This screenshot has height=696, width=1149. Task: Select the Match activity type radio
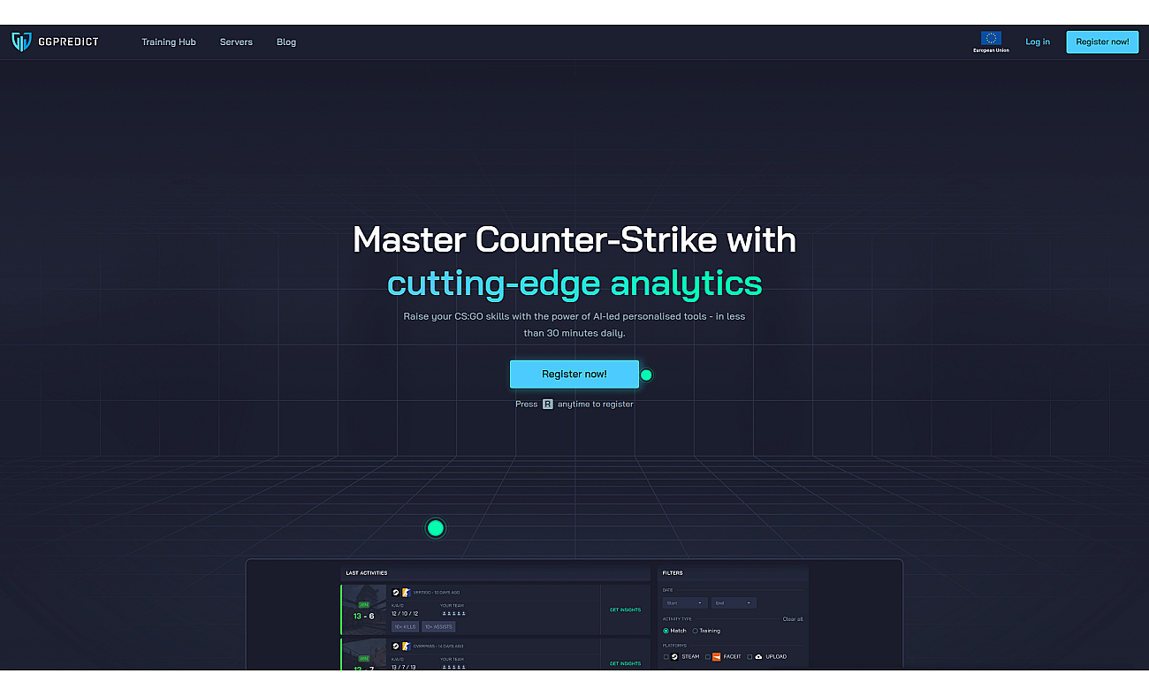(666, 631)
